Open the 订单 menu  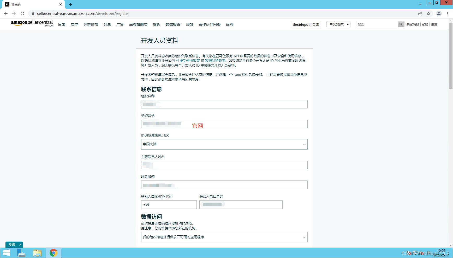click(x=107, y=24)
